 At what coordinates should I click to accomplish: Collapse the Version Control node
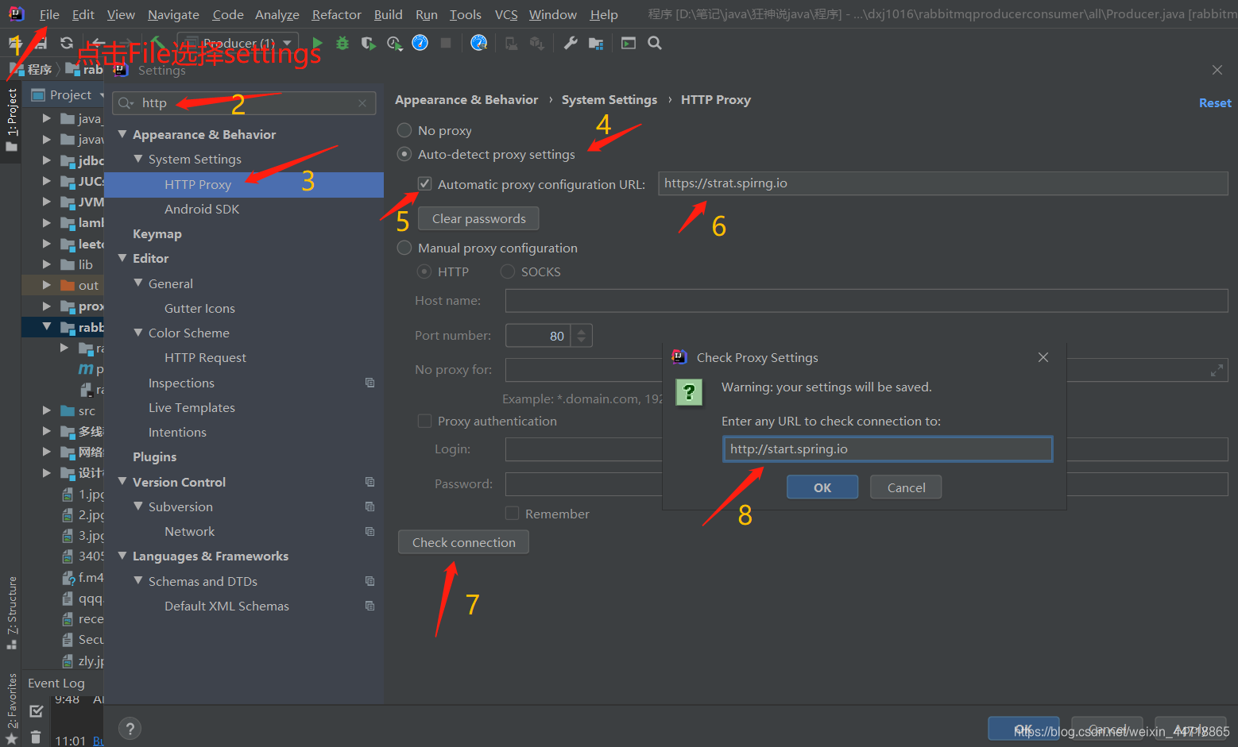coord(122,481)
